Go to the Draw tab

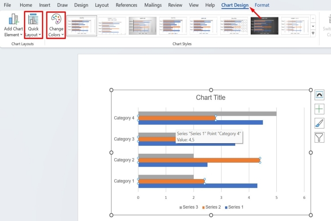pos(62,5)
